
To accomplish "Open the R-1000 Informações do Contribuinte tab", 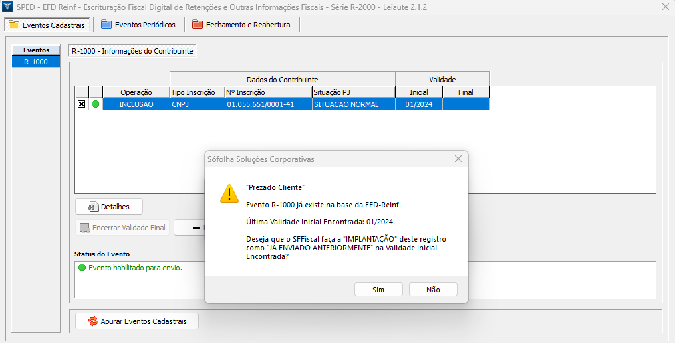I will (x=132, y=50).
